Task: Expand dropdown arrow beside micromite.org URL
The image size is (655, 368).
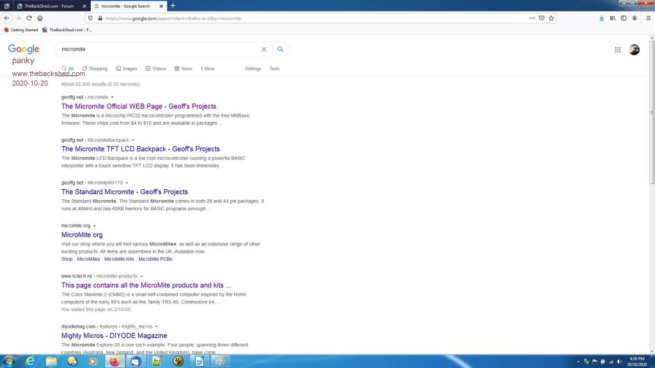Action: pyautogui.click(x=95, y=226)
